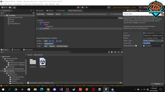Collapse the Level node under Hogwarts
165x92 pixels.
41,25
